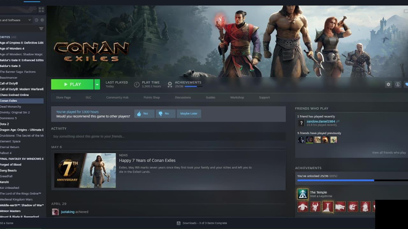Open the Store Page tab
This screenshot has width=408, height=229.
[x=63, y=98]
